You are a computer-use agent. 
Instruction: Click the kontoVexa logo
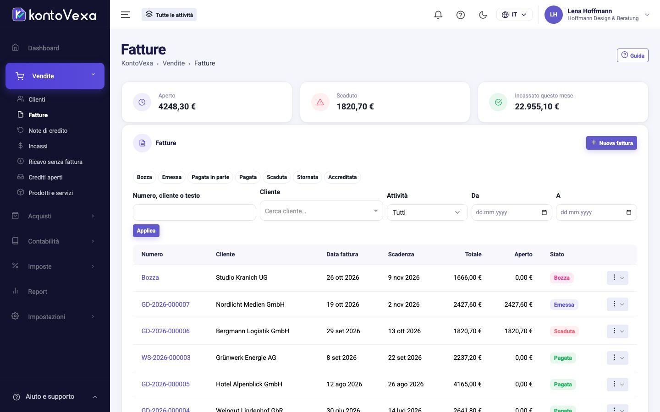point(55,15)
